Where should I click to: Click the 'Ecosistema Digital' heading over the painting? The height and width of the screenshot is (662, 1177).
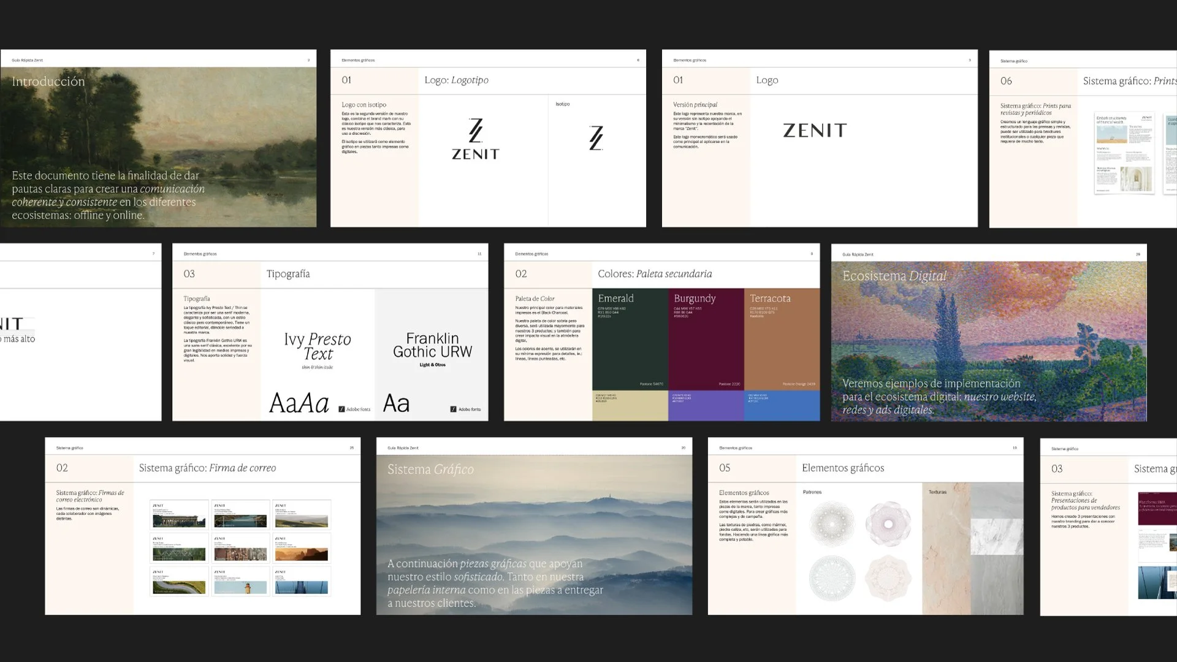[x=894, y=276]
